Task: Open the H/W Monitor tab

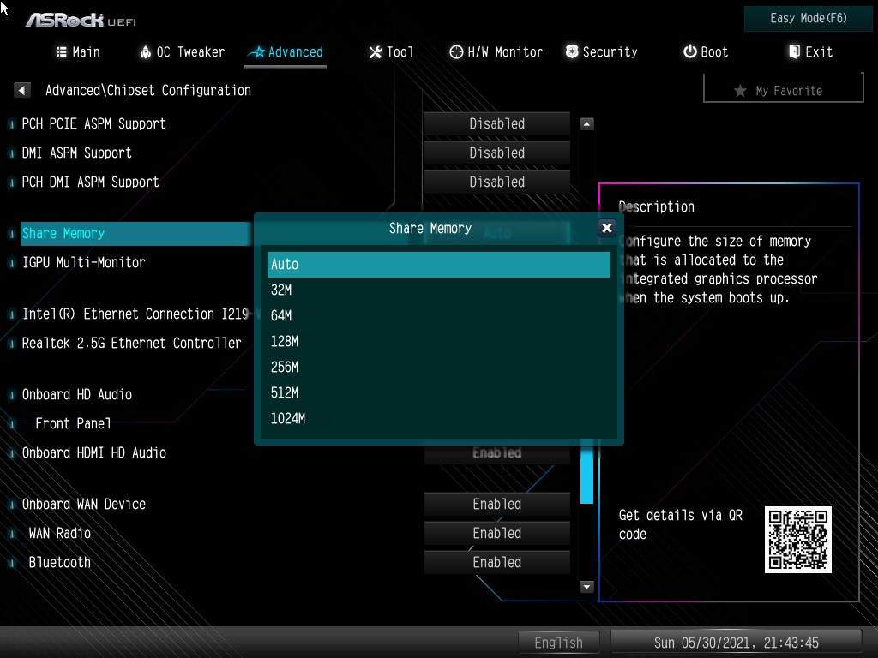Action: 496,52
